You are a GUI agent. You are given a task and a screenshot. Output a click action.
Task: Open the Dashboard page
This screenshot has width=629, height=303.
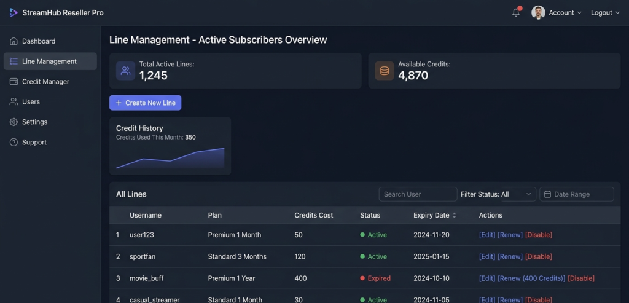tap(50, 41)
